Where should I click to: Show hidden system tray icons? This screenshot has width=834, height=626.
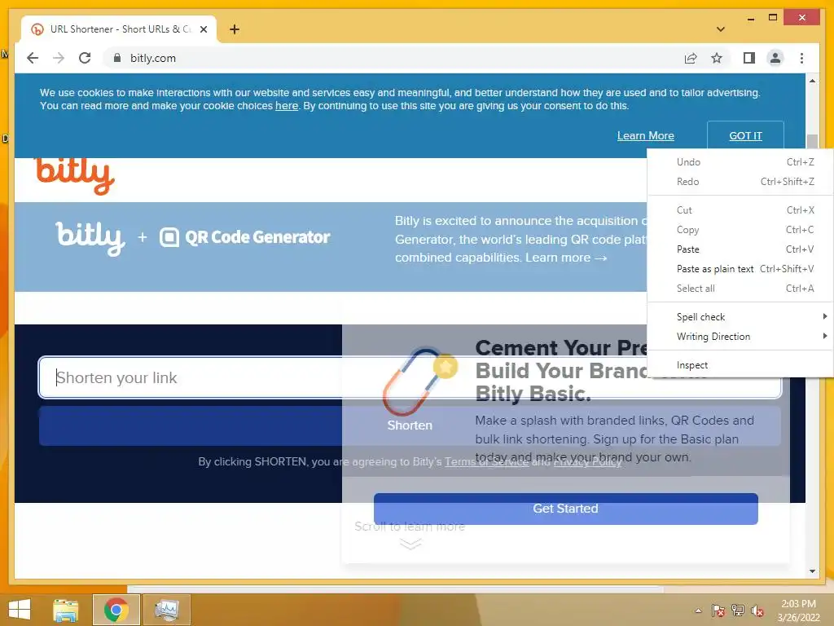[x=698, y=611]
